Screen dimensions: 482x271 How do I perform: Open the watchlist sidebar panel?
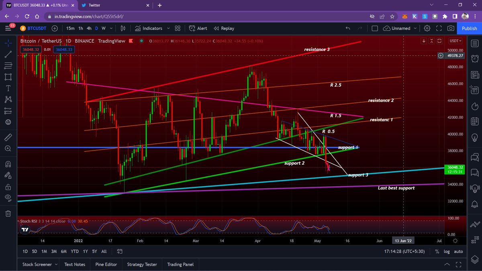tap(474, 43)
